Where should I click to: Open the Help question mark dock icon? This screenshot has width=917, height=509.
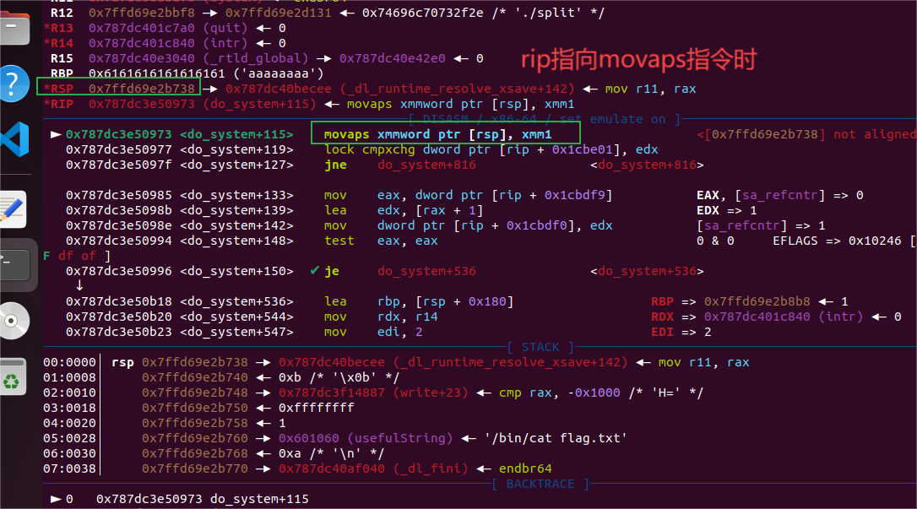[13, 84]
